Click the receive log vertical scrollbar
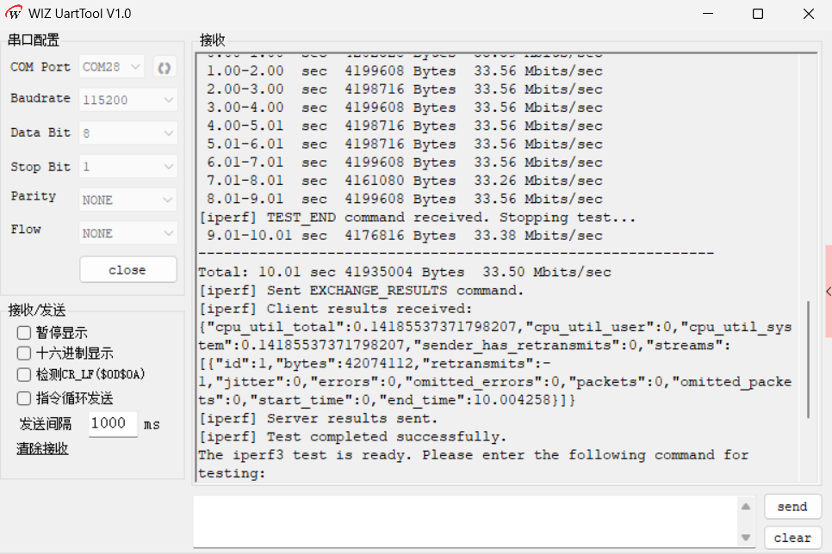The image size is (832, 554). (808, 360)
